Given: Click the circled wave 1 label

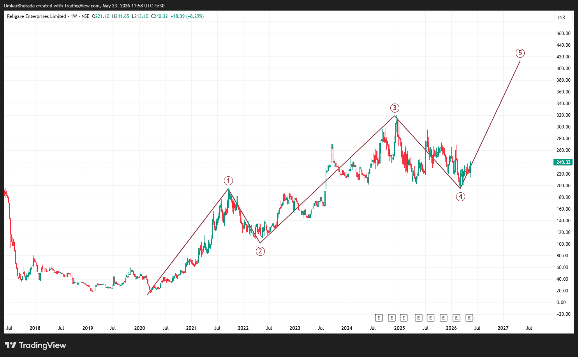Looking at the screenshot, I should click(x=228, y=181).
